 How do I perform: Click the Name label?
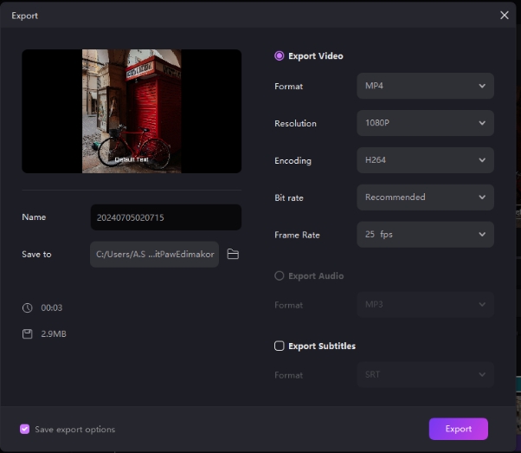[x=34, y=217]
